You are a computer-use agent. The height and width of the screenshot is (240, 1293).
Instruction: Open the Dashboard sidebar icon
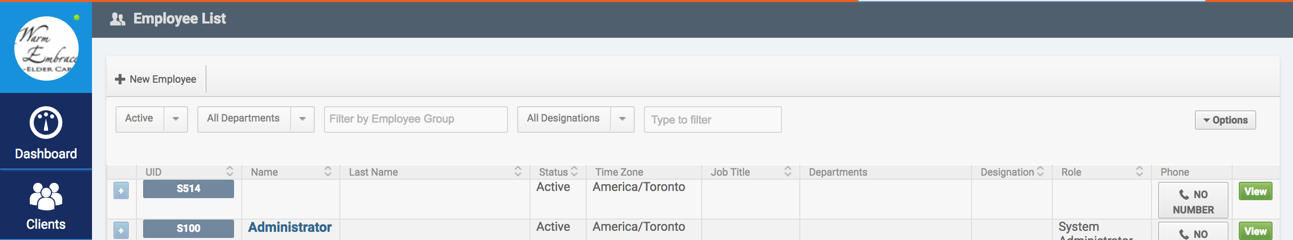(x=46, y=123)
